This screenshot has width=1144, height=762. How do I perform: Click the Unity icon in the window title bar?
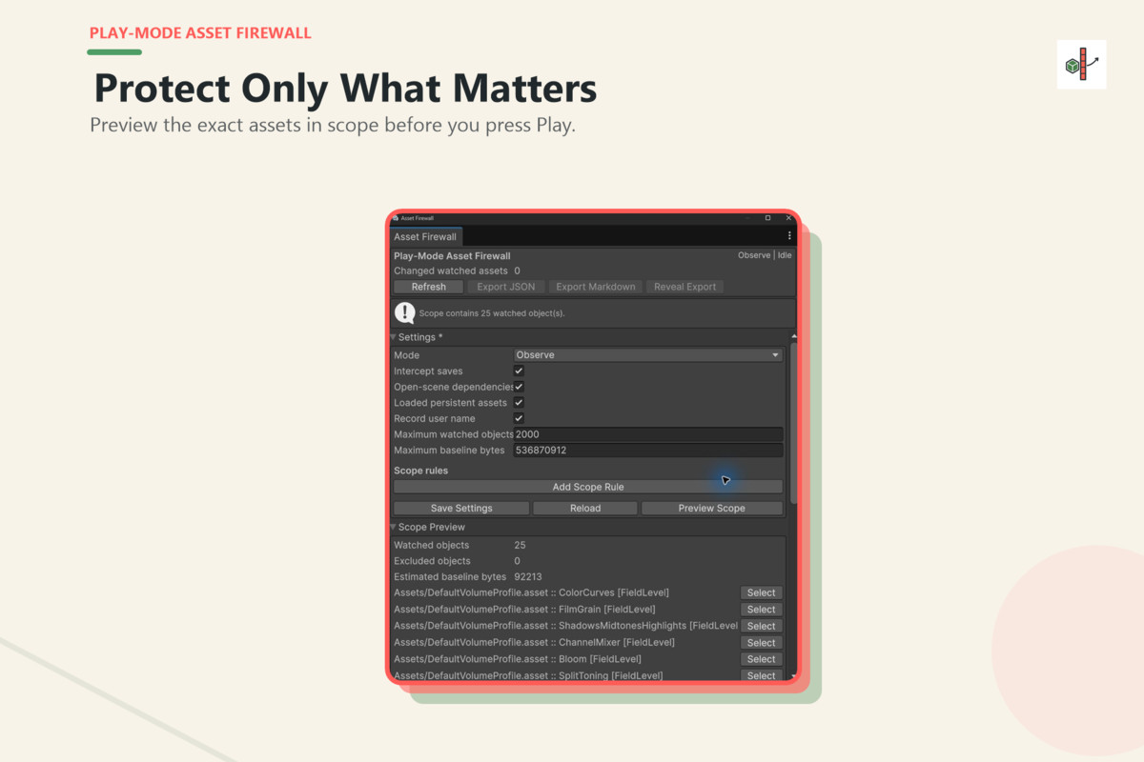coord(396,218)
